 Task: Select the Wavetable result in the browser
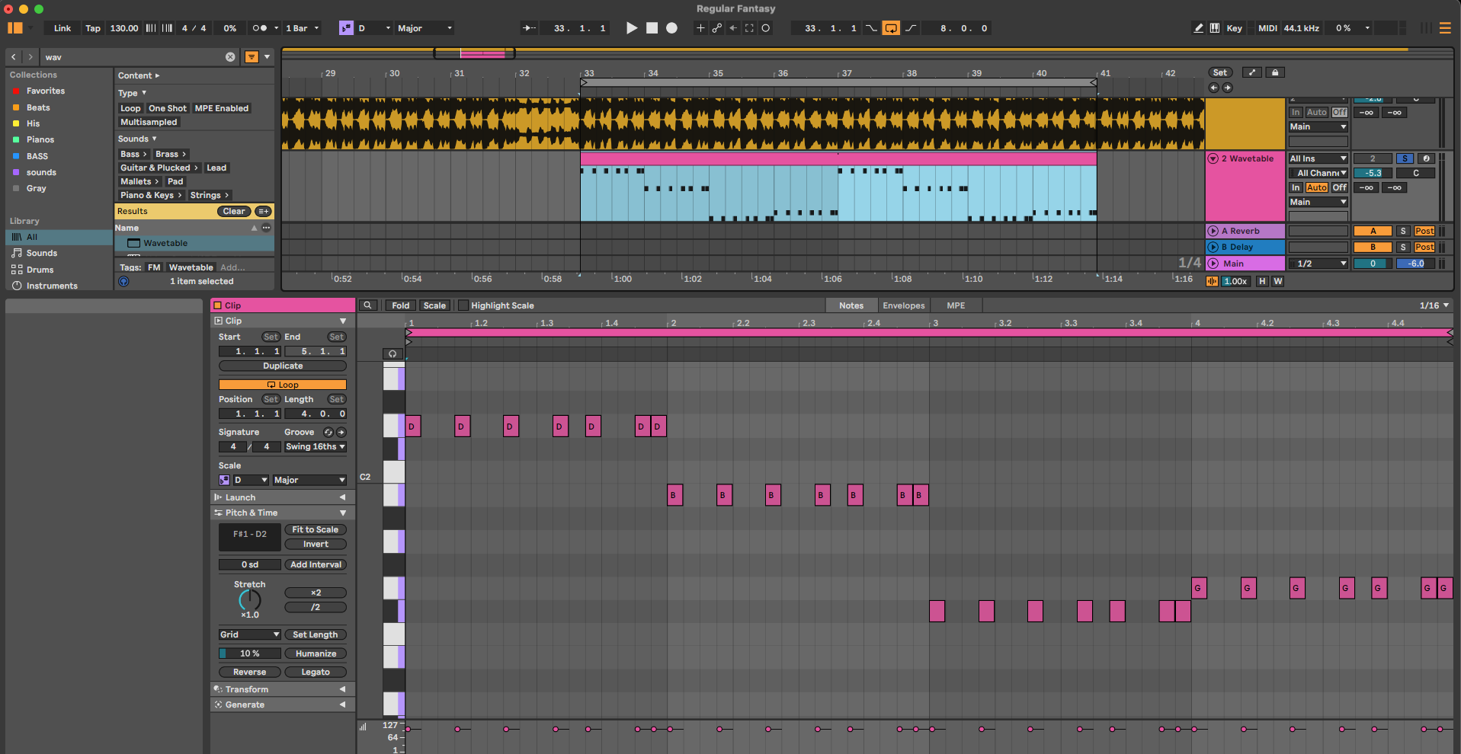[x=194, y=243]
